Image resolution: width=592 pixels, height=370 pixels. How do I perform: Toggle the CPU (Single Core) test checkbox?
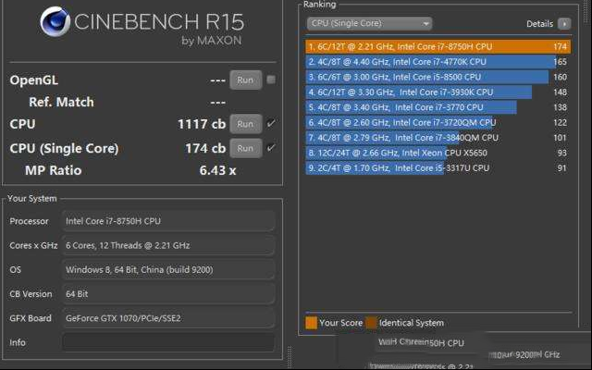[271, 148]
